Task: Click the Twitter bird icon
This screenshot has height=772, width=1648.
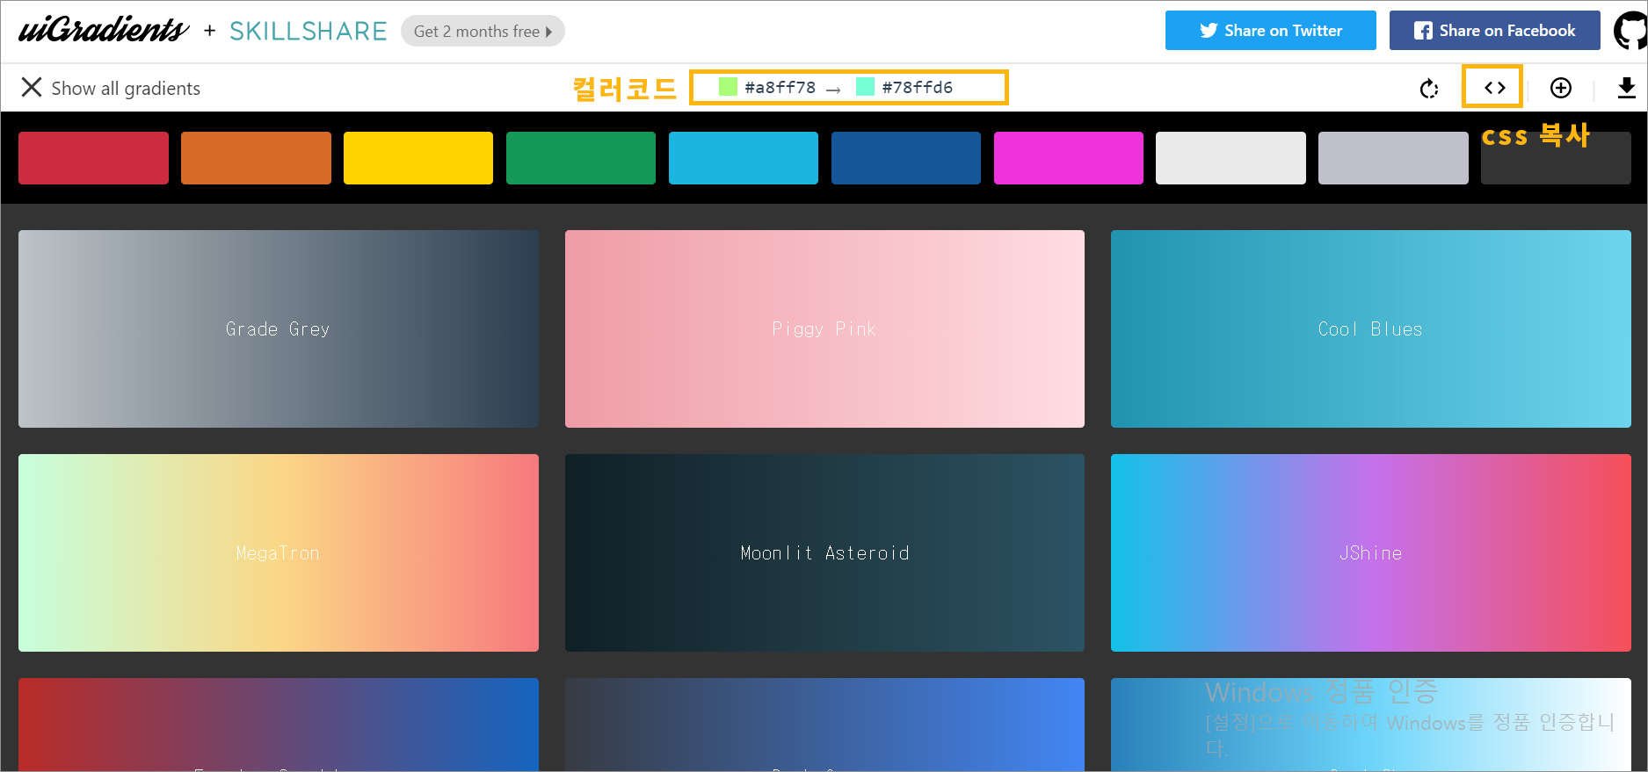Action: click(x=1209, y=31)
